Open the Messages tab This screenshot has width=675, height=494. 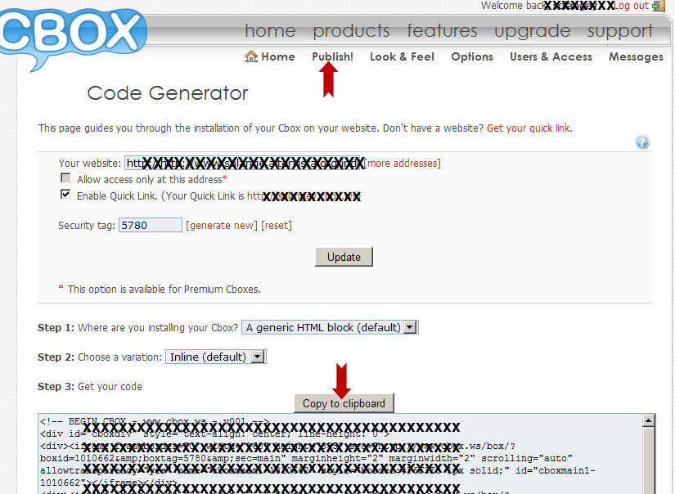pyautogui.click(x=636, y=56)
